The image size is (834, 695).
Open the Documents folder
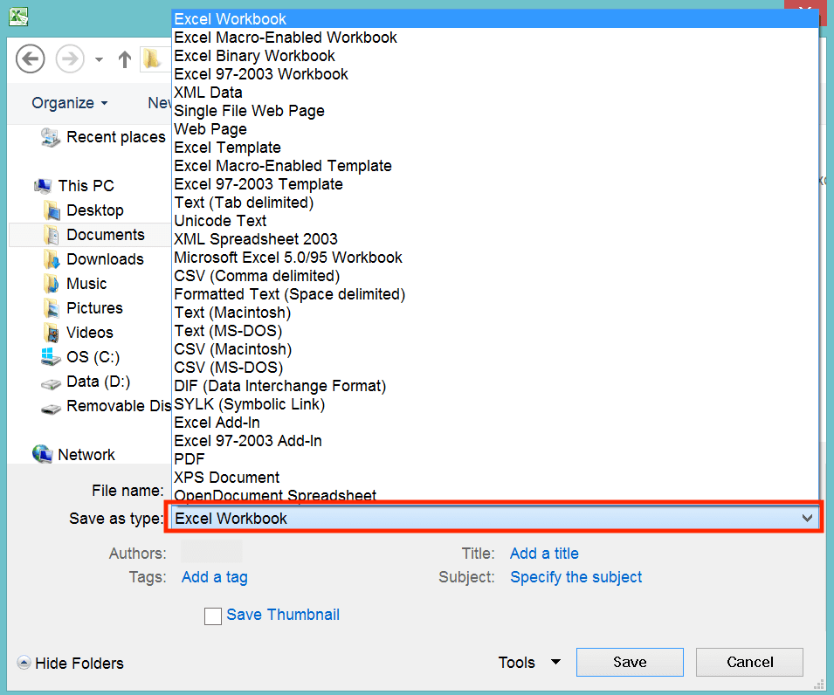tap(106, 235)
